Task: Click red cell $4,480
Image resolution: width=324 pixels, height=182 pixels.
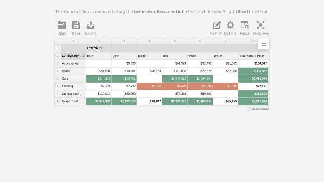Action: [175, 86]
